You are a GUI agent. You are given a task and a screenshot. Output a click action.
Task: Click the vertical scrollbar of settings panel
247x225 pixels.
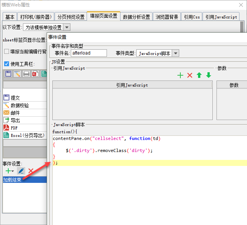click(x=242, y=27)
